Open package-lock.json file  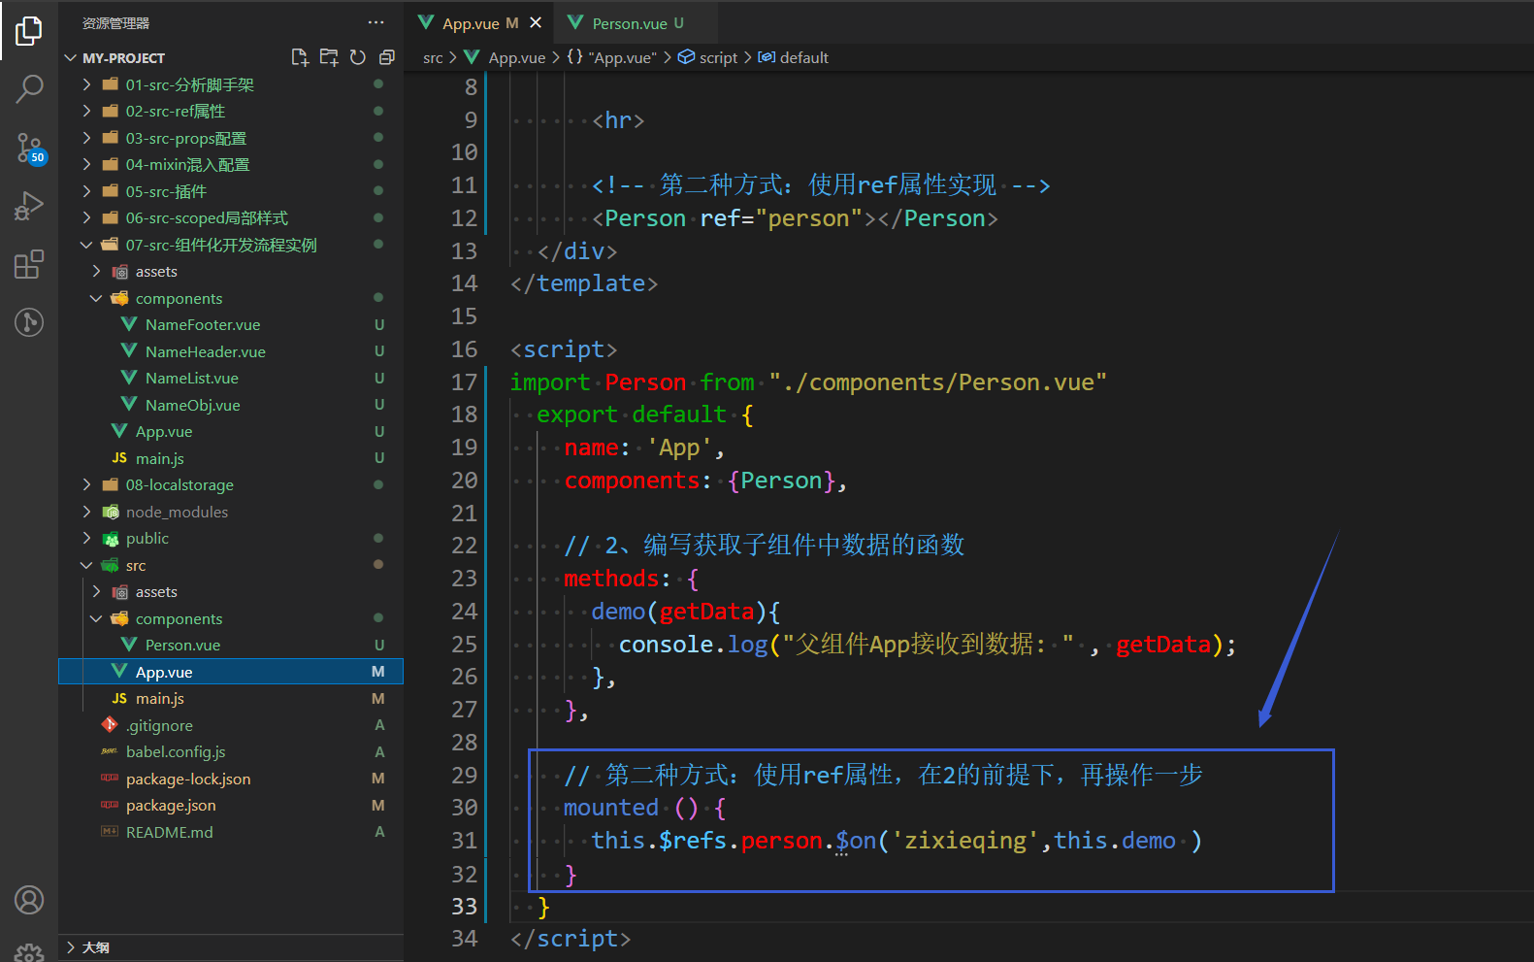231,779
